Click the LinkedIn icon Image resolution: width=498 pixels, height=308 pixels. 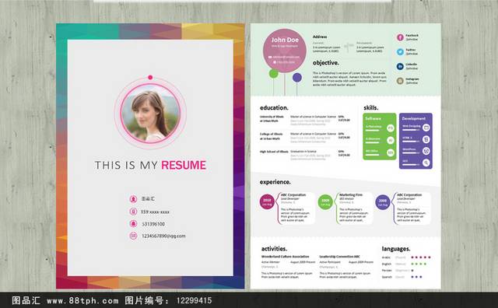click(400, 66)
